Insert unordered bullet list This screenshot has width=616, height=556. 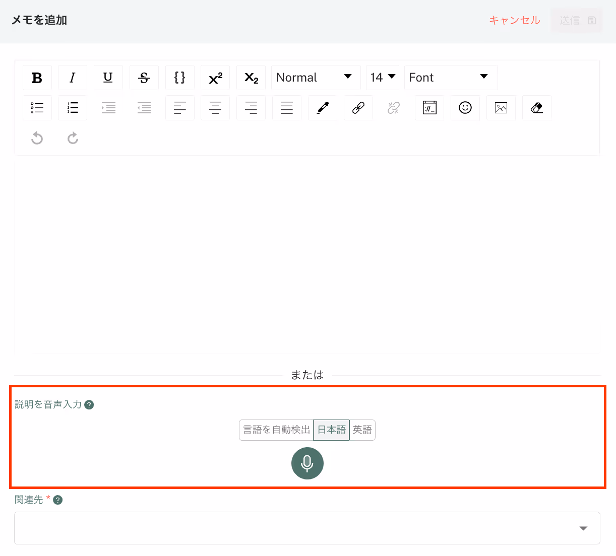point(37,108)
